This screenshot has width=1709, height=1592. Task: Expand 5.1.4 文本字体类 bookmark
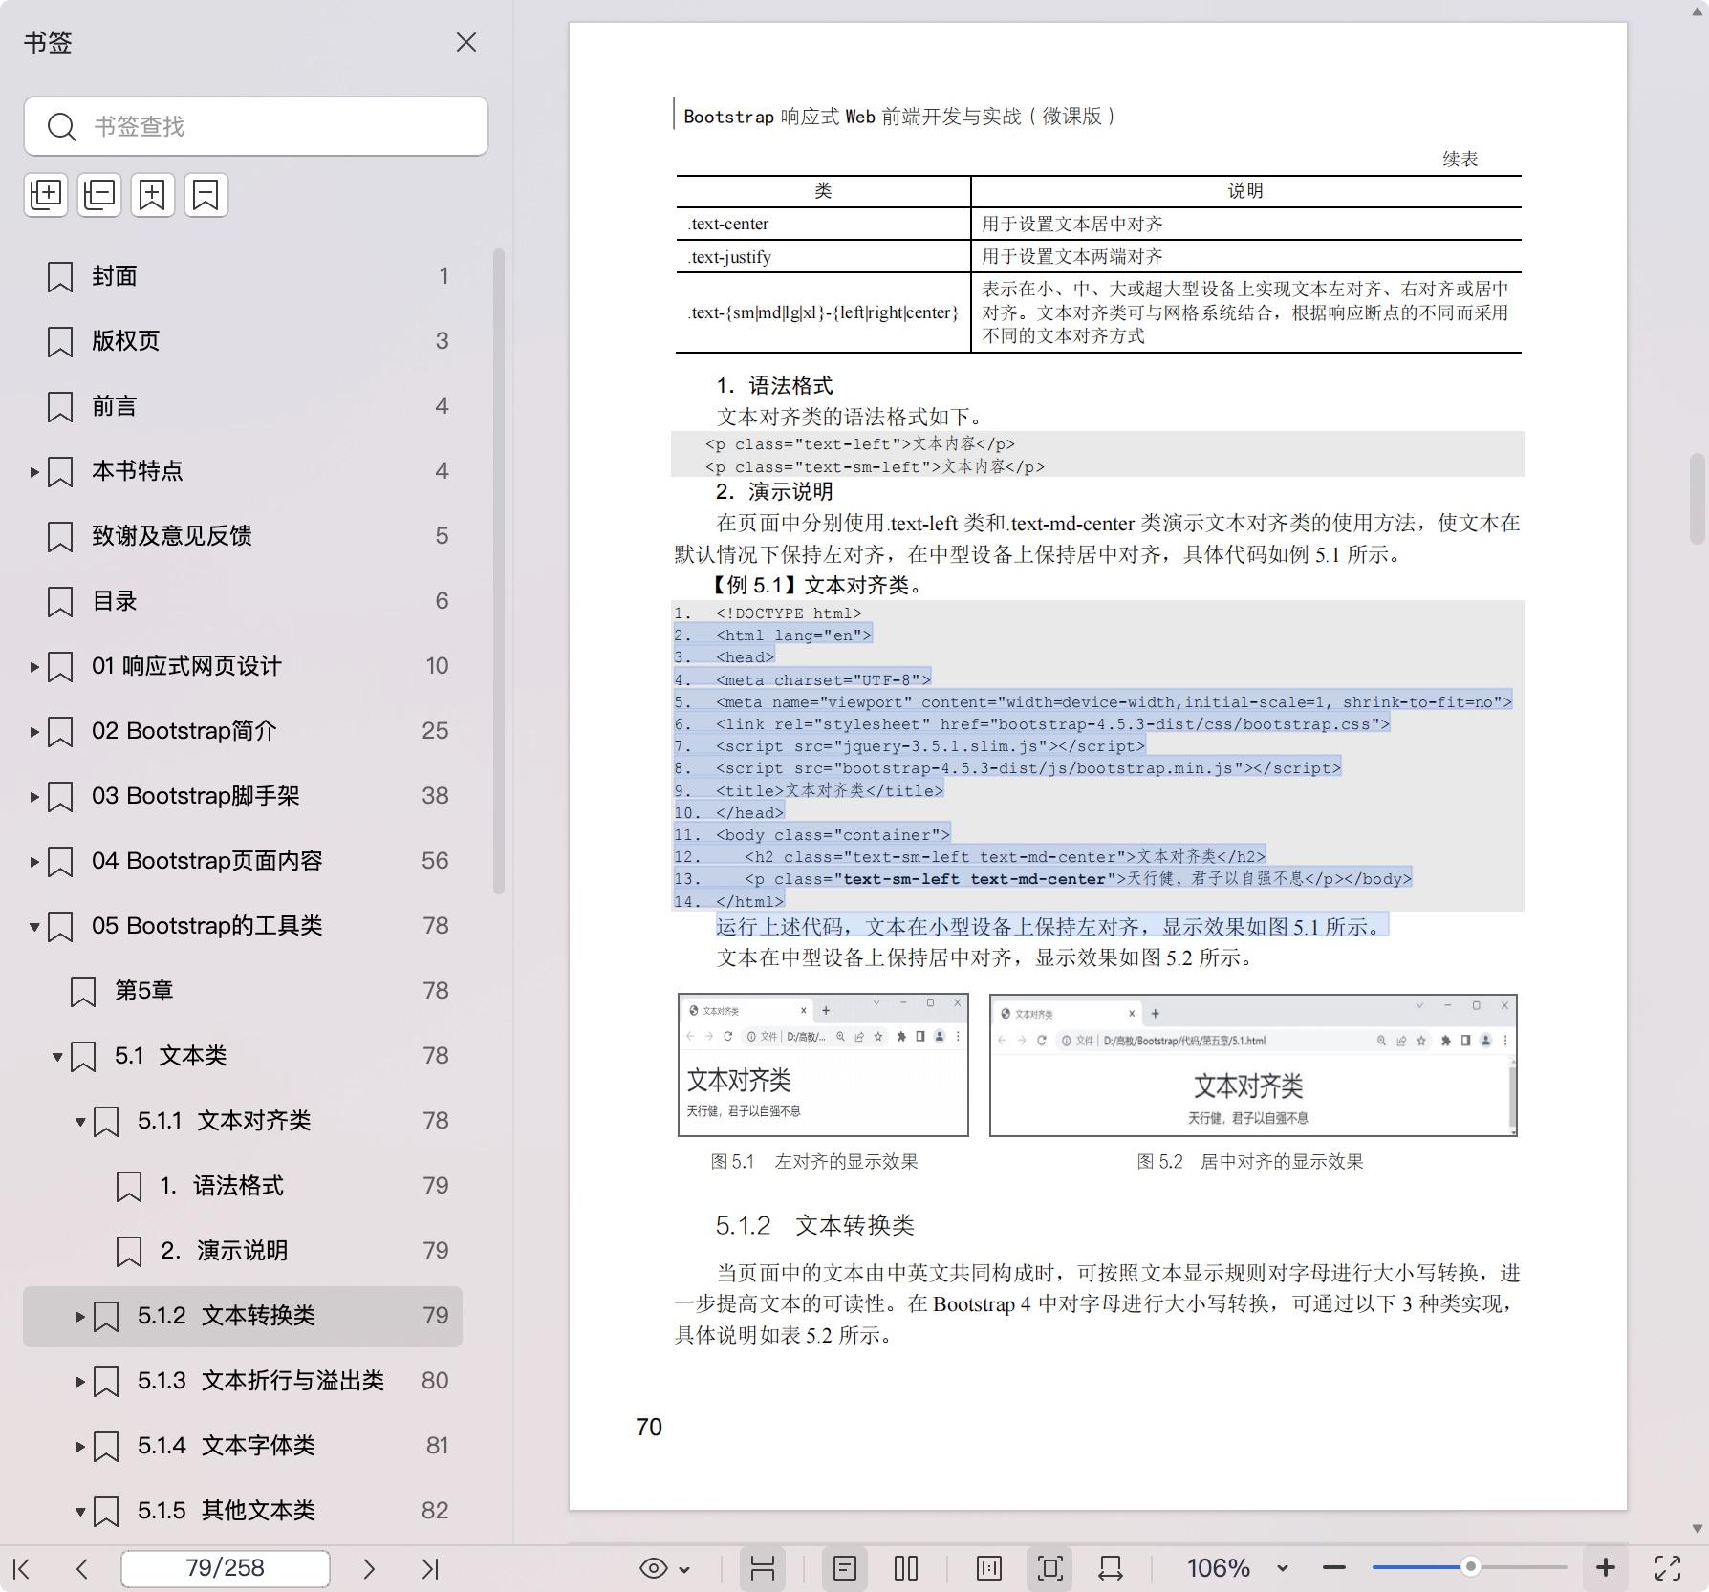click(80, 1446)
